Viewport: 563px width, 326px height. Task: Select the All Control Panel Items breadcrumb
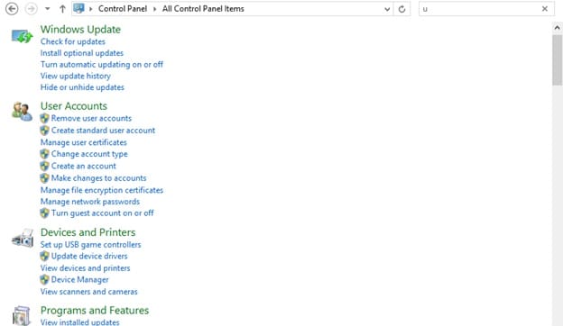coord(203,9)
